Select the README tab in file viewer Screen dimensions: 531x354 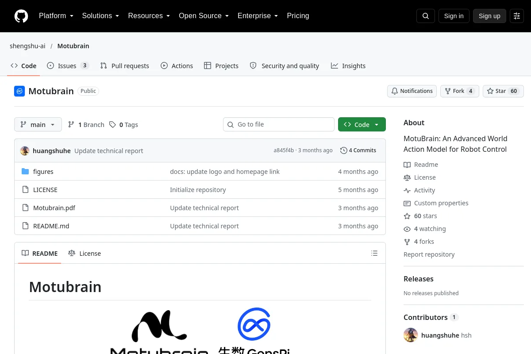39,254
